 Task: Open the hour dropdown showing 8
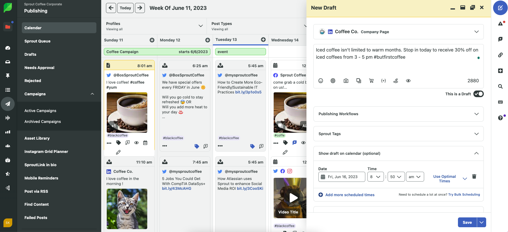pyautogui.click(x=375, y=177)
